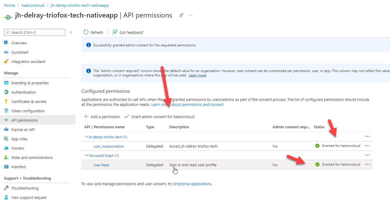Click the Description column header

point(179,127)
